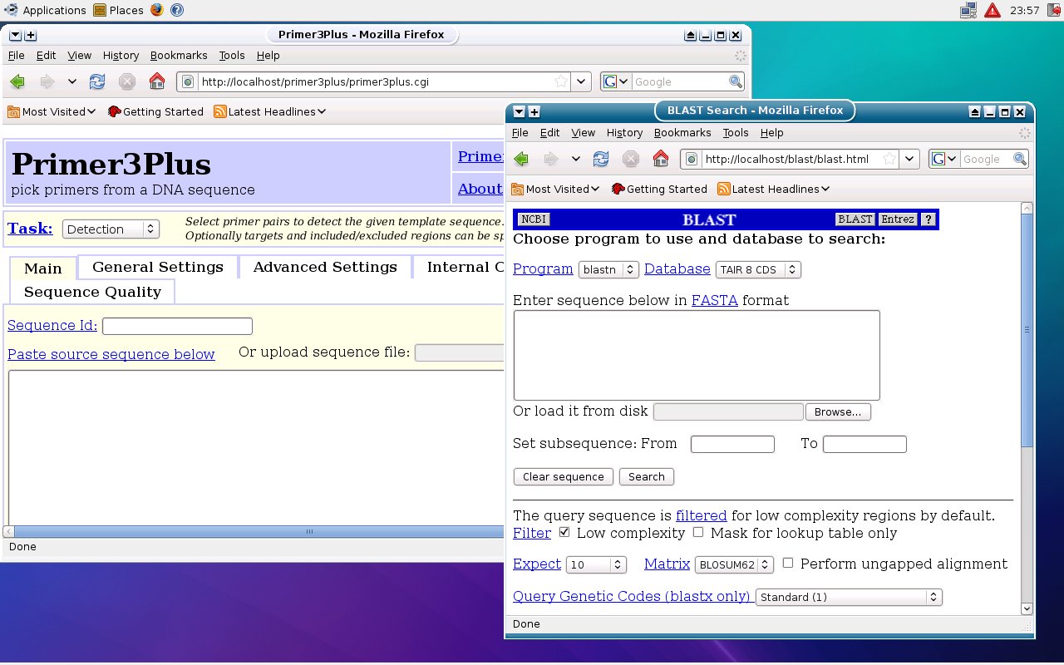Open Query Genetic Codes Standard dropdown
The height and width of the screenshot is (665, 1064).
coord(849,597)
